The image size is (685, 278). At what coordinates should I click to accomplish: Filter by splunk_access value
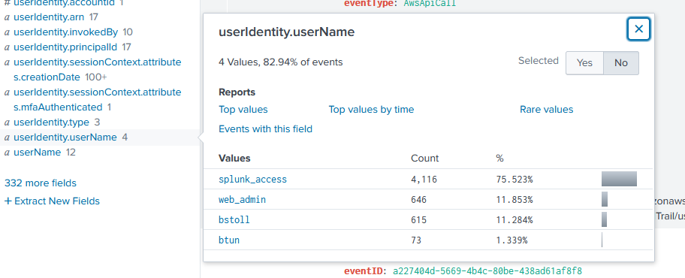[x=253, y=180]
